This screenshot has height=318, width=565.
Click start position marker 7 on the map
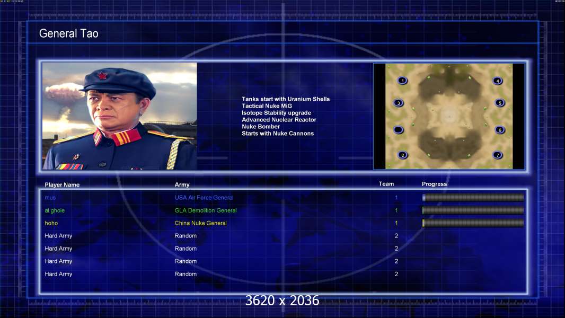point(498,155)
